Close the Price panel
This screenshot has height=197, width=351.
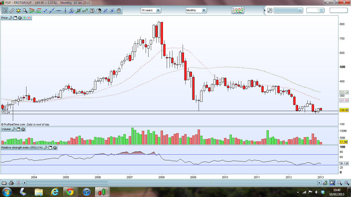[20, 18]
